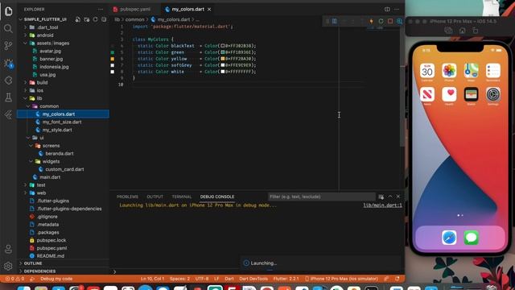Open Run and Debug view

9,63
